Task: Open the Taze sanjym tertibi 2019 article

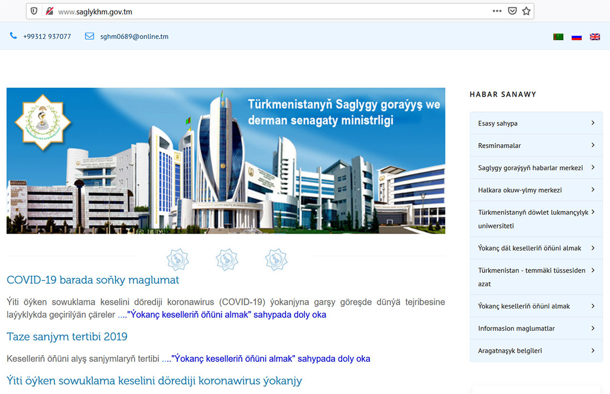Action: tap(67, 337)
